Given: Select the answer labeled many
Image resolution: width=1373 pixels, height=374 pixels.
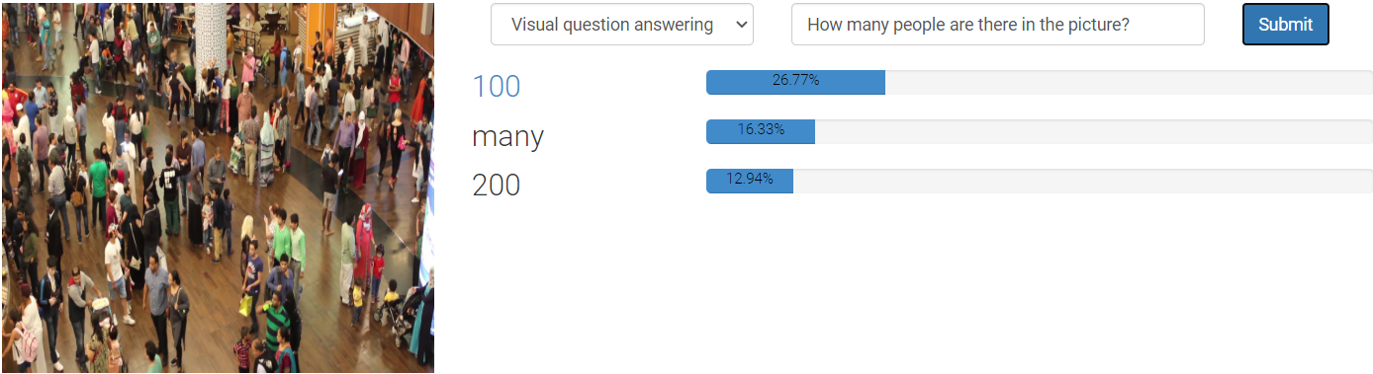Looking at the screenshot, I should point(507,135).
